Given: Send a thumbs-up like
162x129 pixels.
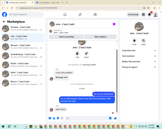Looking at the screenshot, I should pyautogui.click(x=115, y=118).
